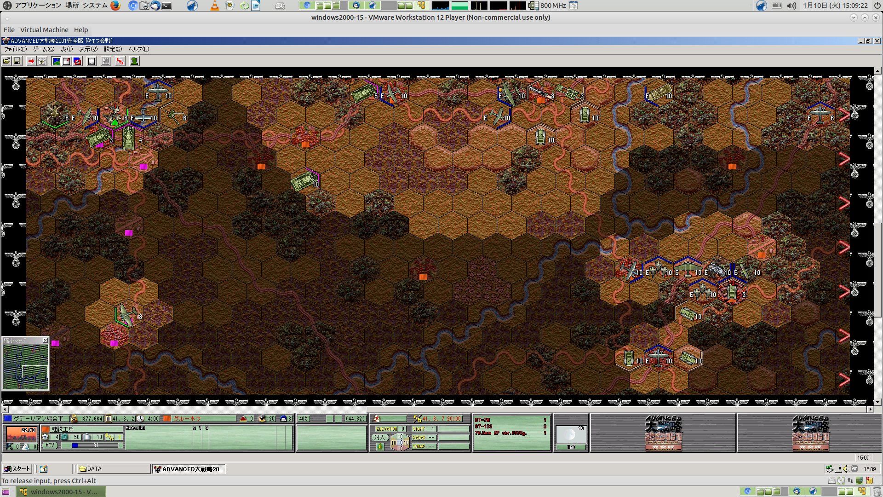Click the map horizontal scrollbar

tap(438, 409)
